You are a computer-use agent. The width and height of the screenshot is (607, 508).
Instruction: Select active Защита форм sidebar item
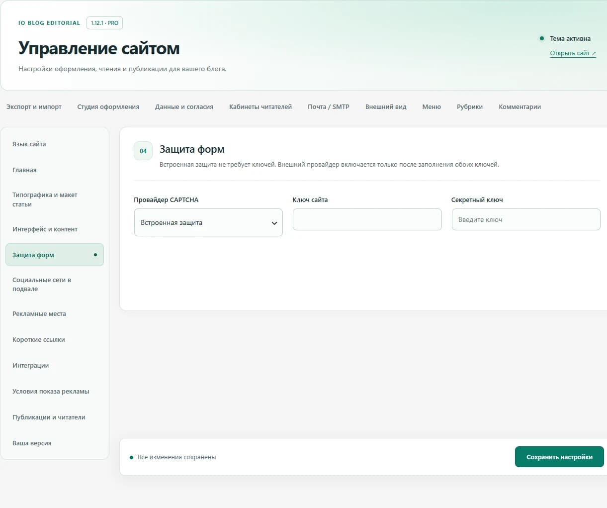55,255
